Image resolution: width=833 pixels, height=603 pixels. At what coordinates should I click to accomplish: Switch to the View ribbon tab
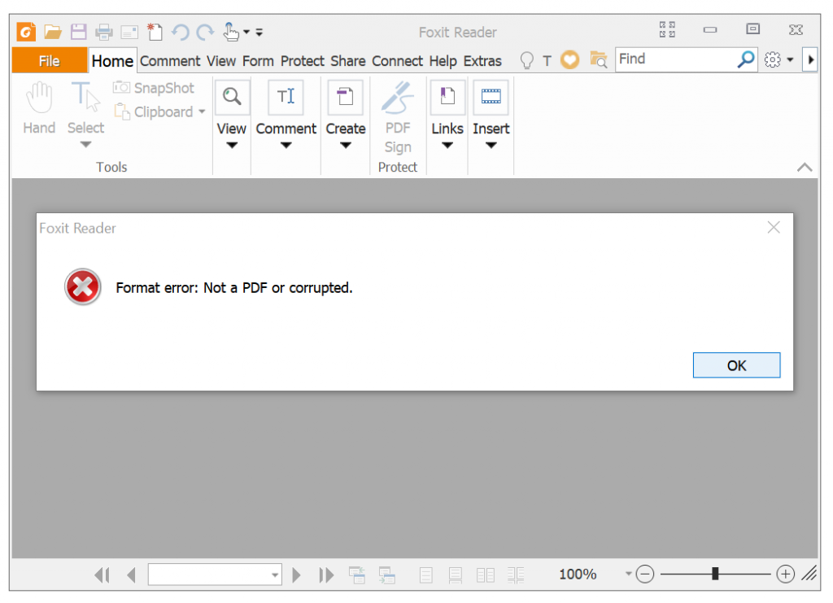[x=221, y=61]
